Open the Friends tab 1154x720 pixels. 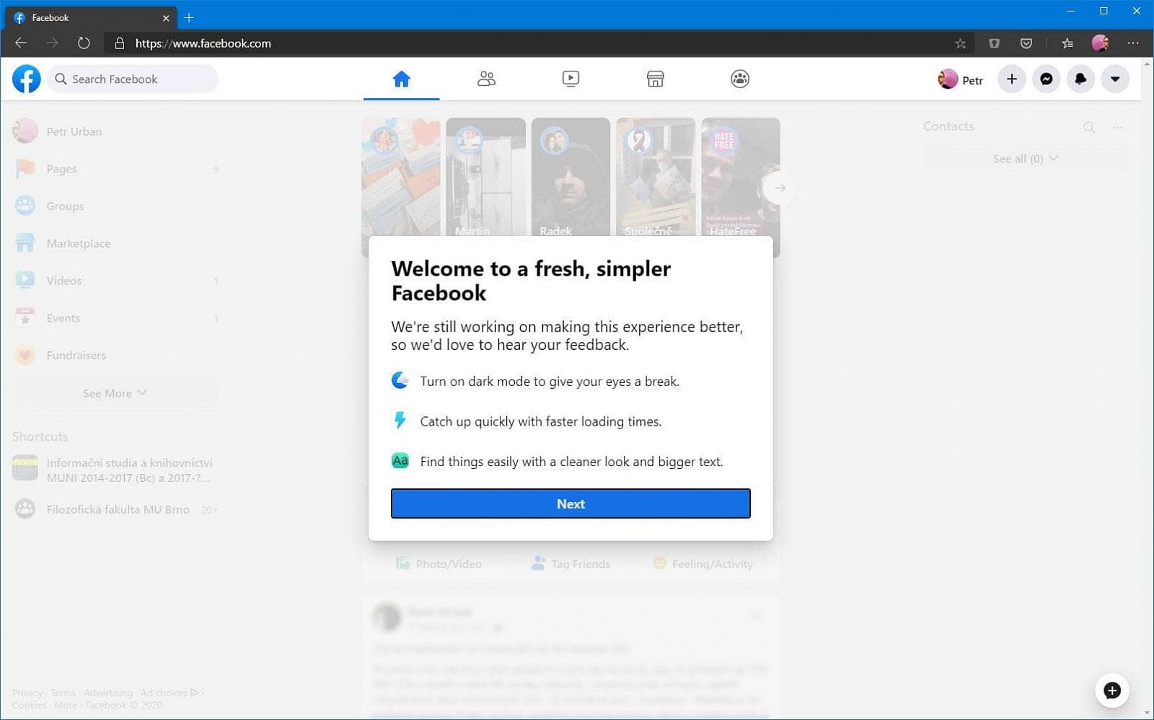[486, 79]
